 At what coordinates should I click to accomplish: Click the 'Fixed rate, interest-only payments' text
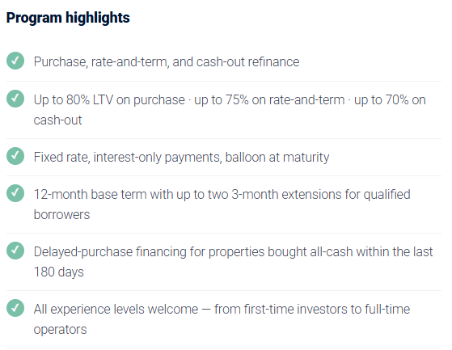point(128,158)
